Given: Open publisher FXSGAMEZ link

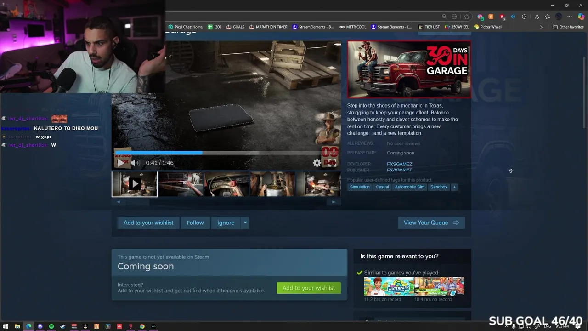Looking at the screenshot, I should pyautogui.click(x=400, y=170).
